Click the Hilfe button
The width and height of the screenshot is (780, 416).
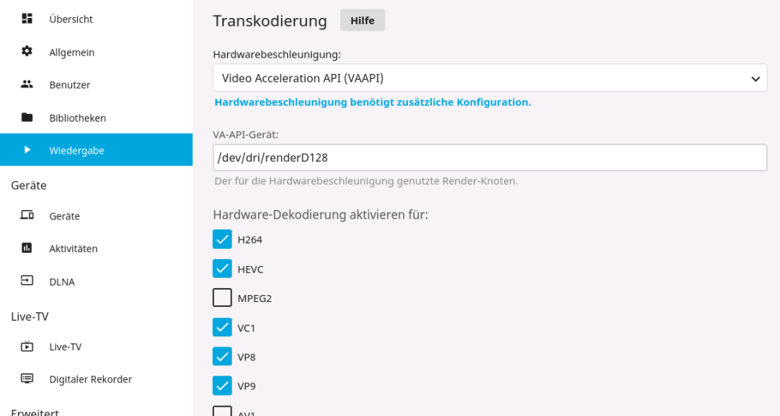point(362,20)
